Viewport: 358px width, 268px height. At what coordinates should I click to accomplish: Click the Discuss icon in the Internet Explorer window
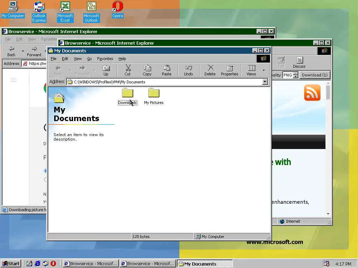click(299, 62)
